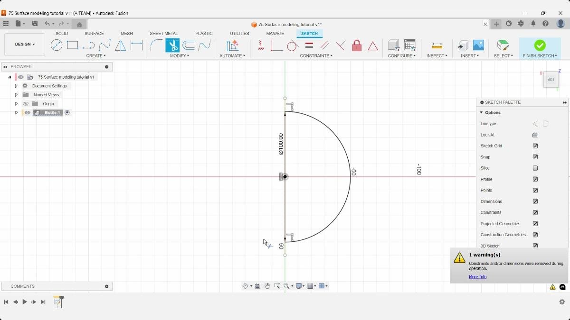Click the Save disk icon
The height and width of the screenshot is (320, 570).
click(35, 24)
